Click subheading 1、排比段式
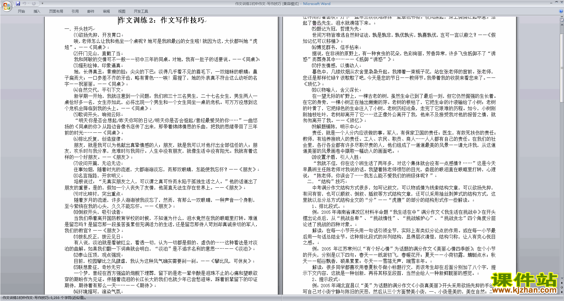The height and width of the screenshot is (301, 564). 326,206
